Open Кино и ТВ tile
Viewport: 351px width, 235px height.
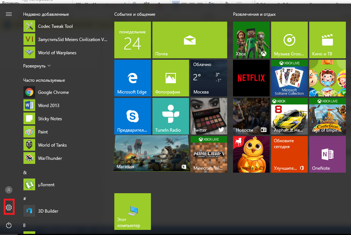point(327,40)
